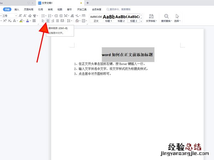Click the justify alignment icon
The height and width of the screenshot is (160, 214).
pos(58,21)
